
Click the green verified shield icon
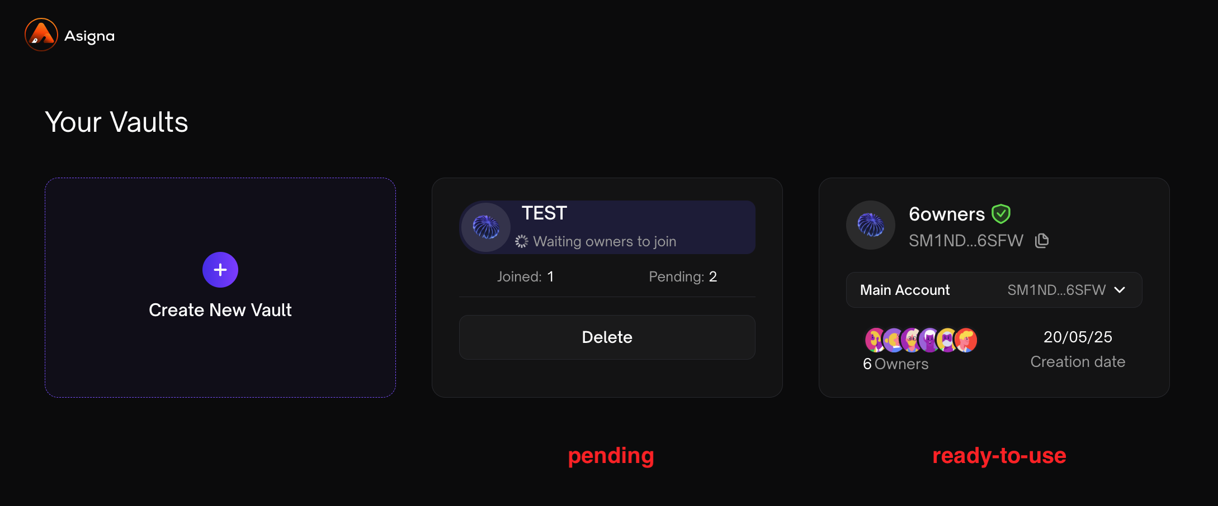tap(1001, 213)
